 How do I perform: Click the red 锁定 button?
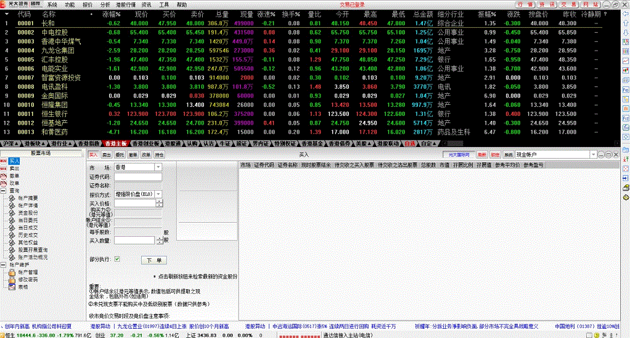pyautogui.click(x=495, y=155)
